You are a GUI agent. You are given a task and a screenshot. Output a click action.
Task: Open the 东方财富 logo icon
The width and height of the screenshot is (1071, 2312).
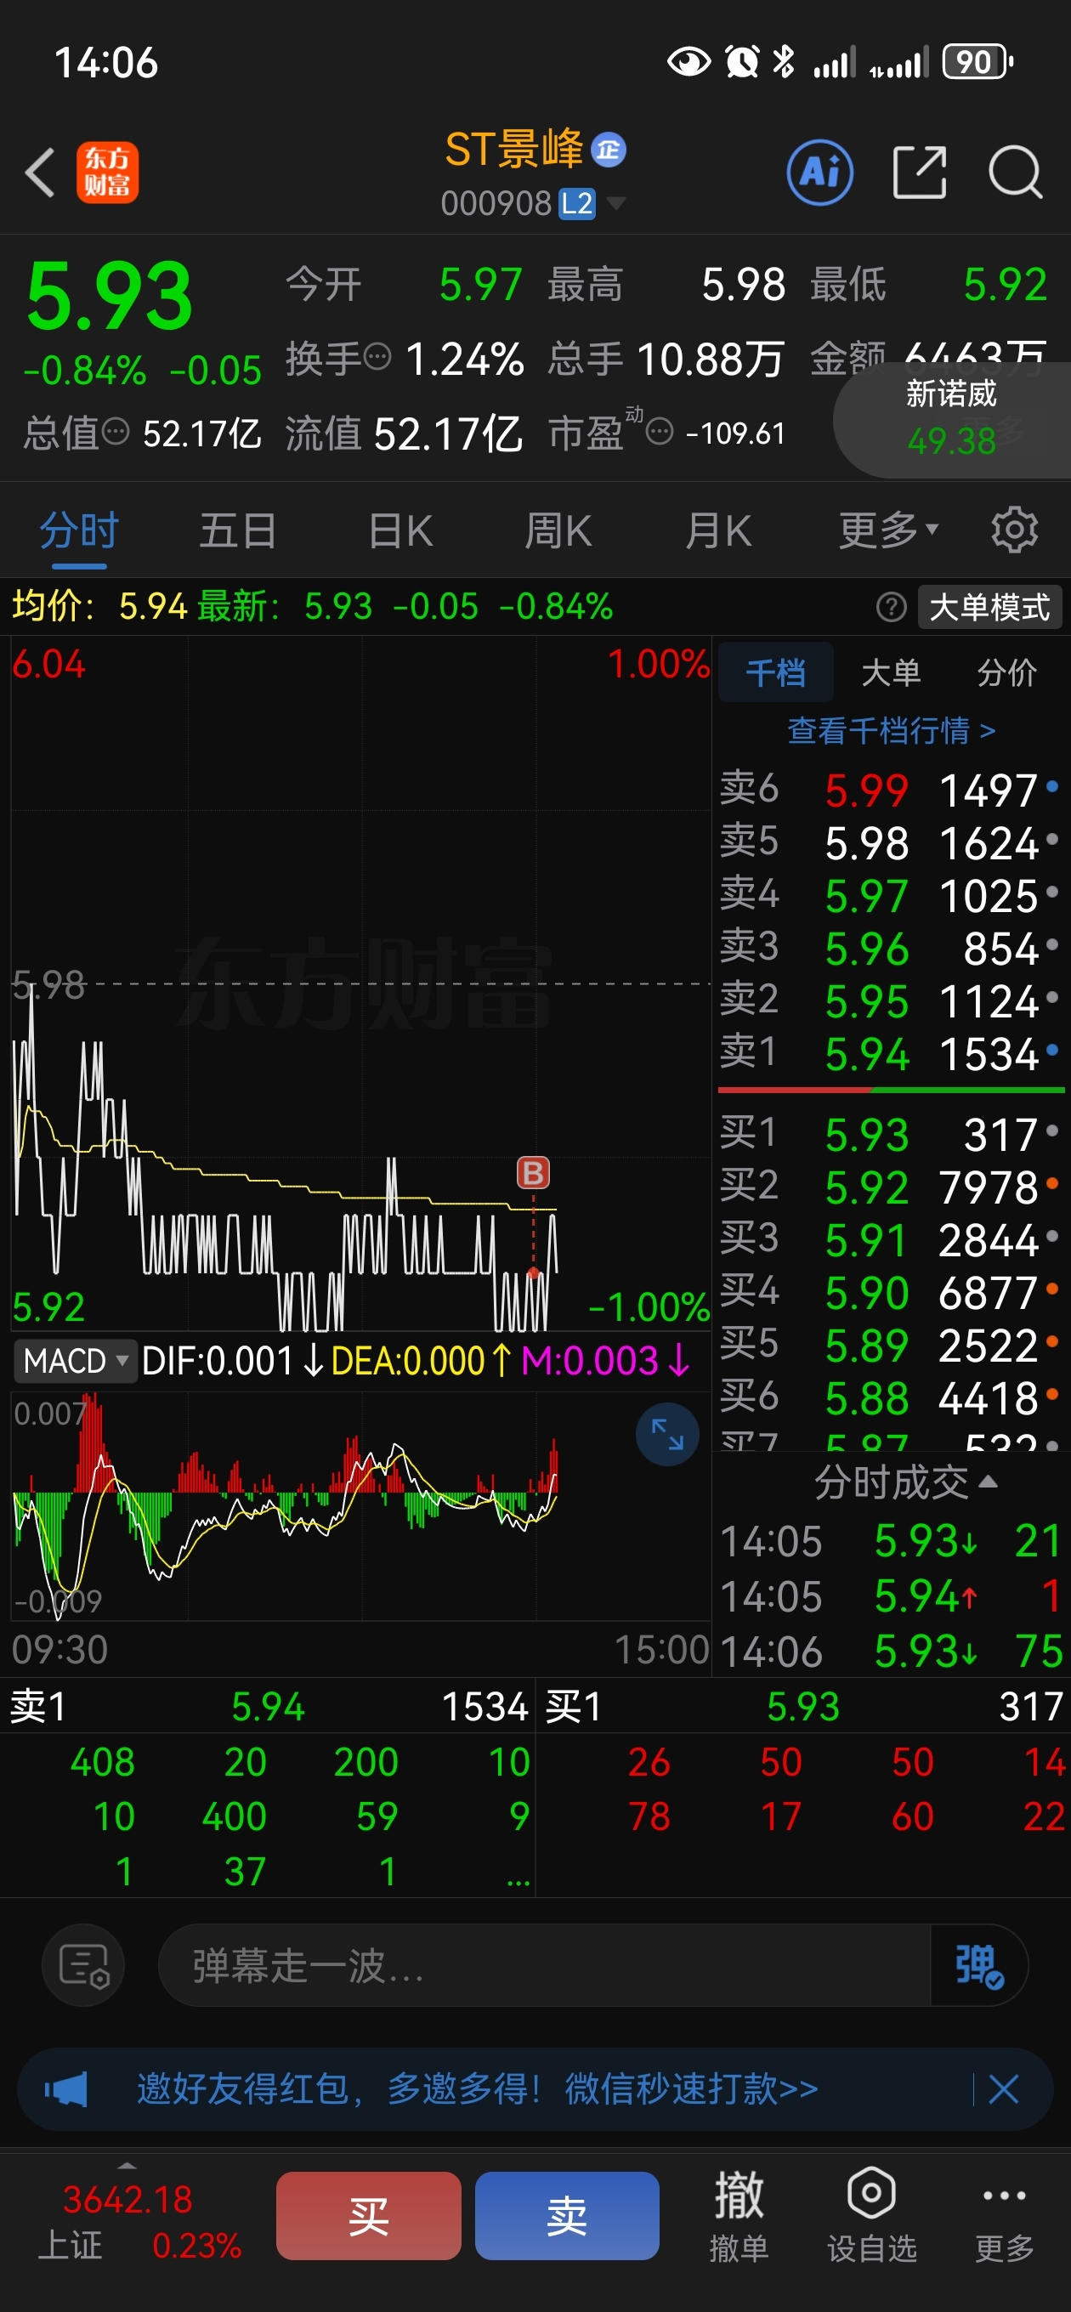[108, 173]
